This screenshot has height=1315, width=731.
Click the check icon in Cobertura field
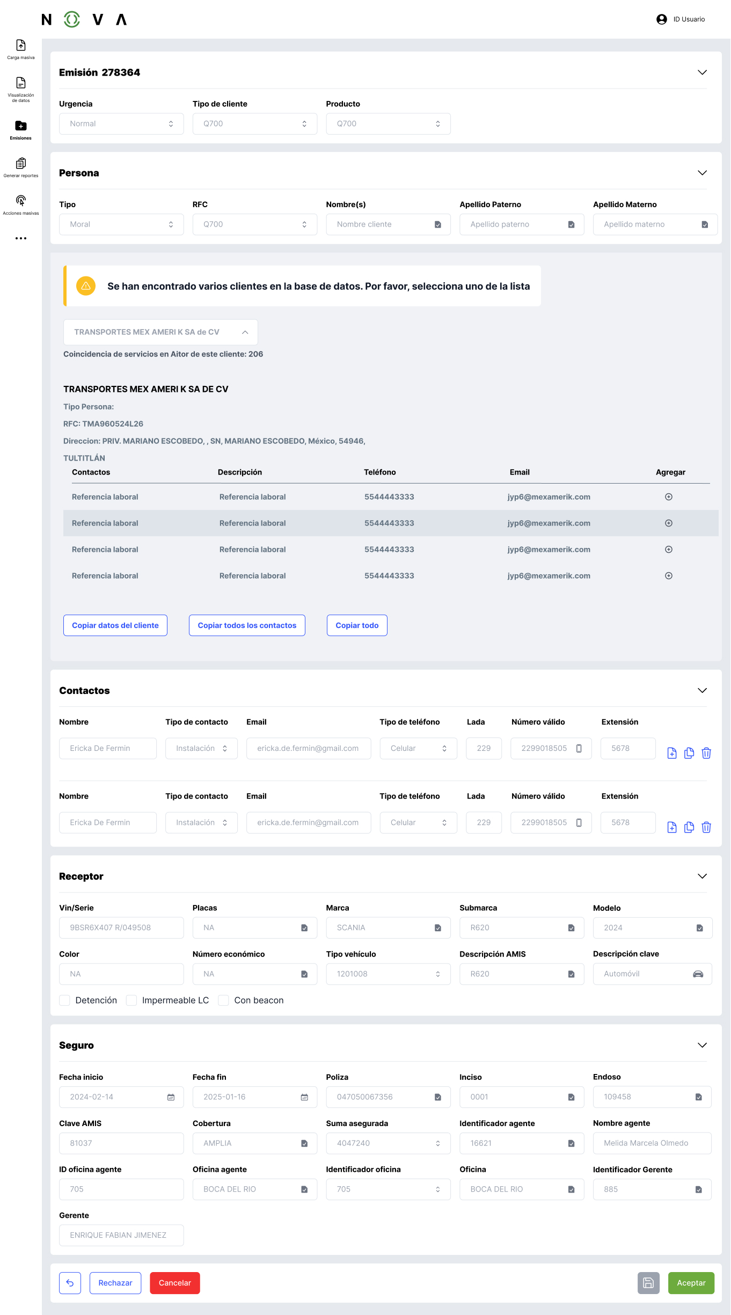pyautogui.click(x=304, y=1143)
